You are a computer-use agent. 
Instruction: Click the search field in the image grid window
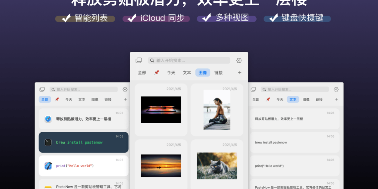[189, 60]
